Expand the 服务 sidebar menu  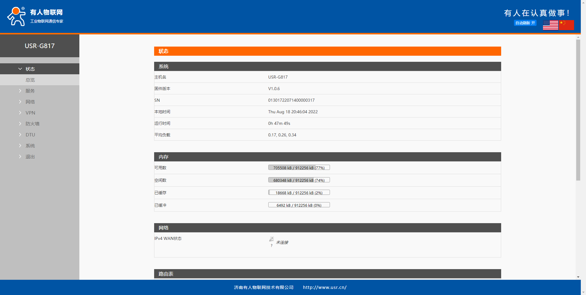(x=30, y=91)
